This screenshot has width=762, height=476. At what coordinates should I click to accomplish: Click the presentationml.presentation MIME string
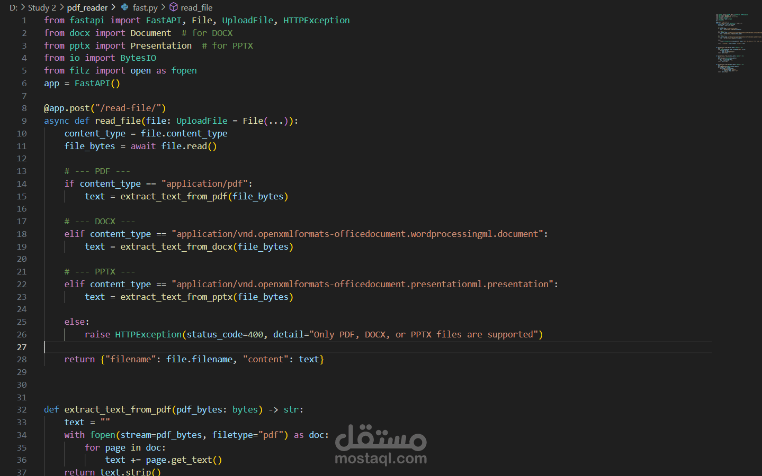click(363, 284)
